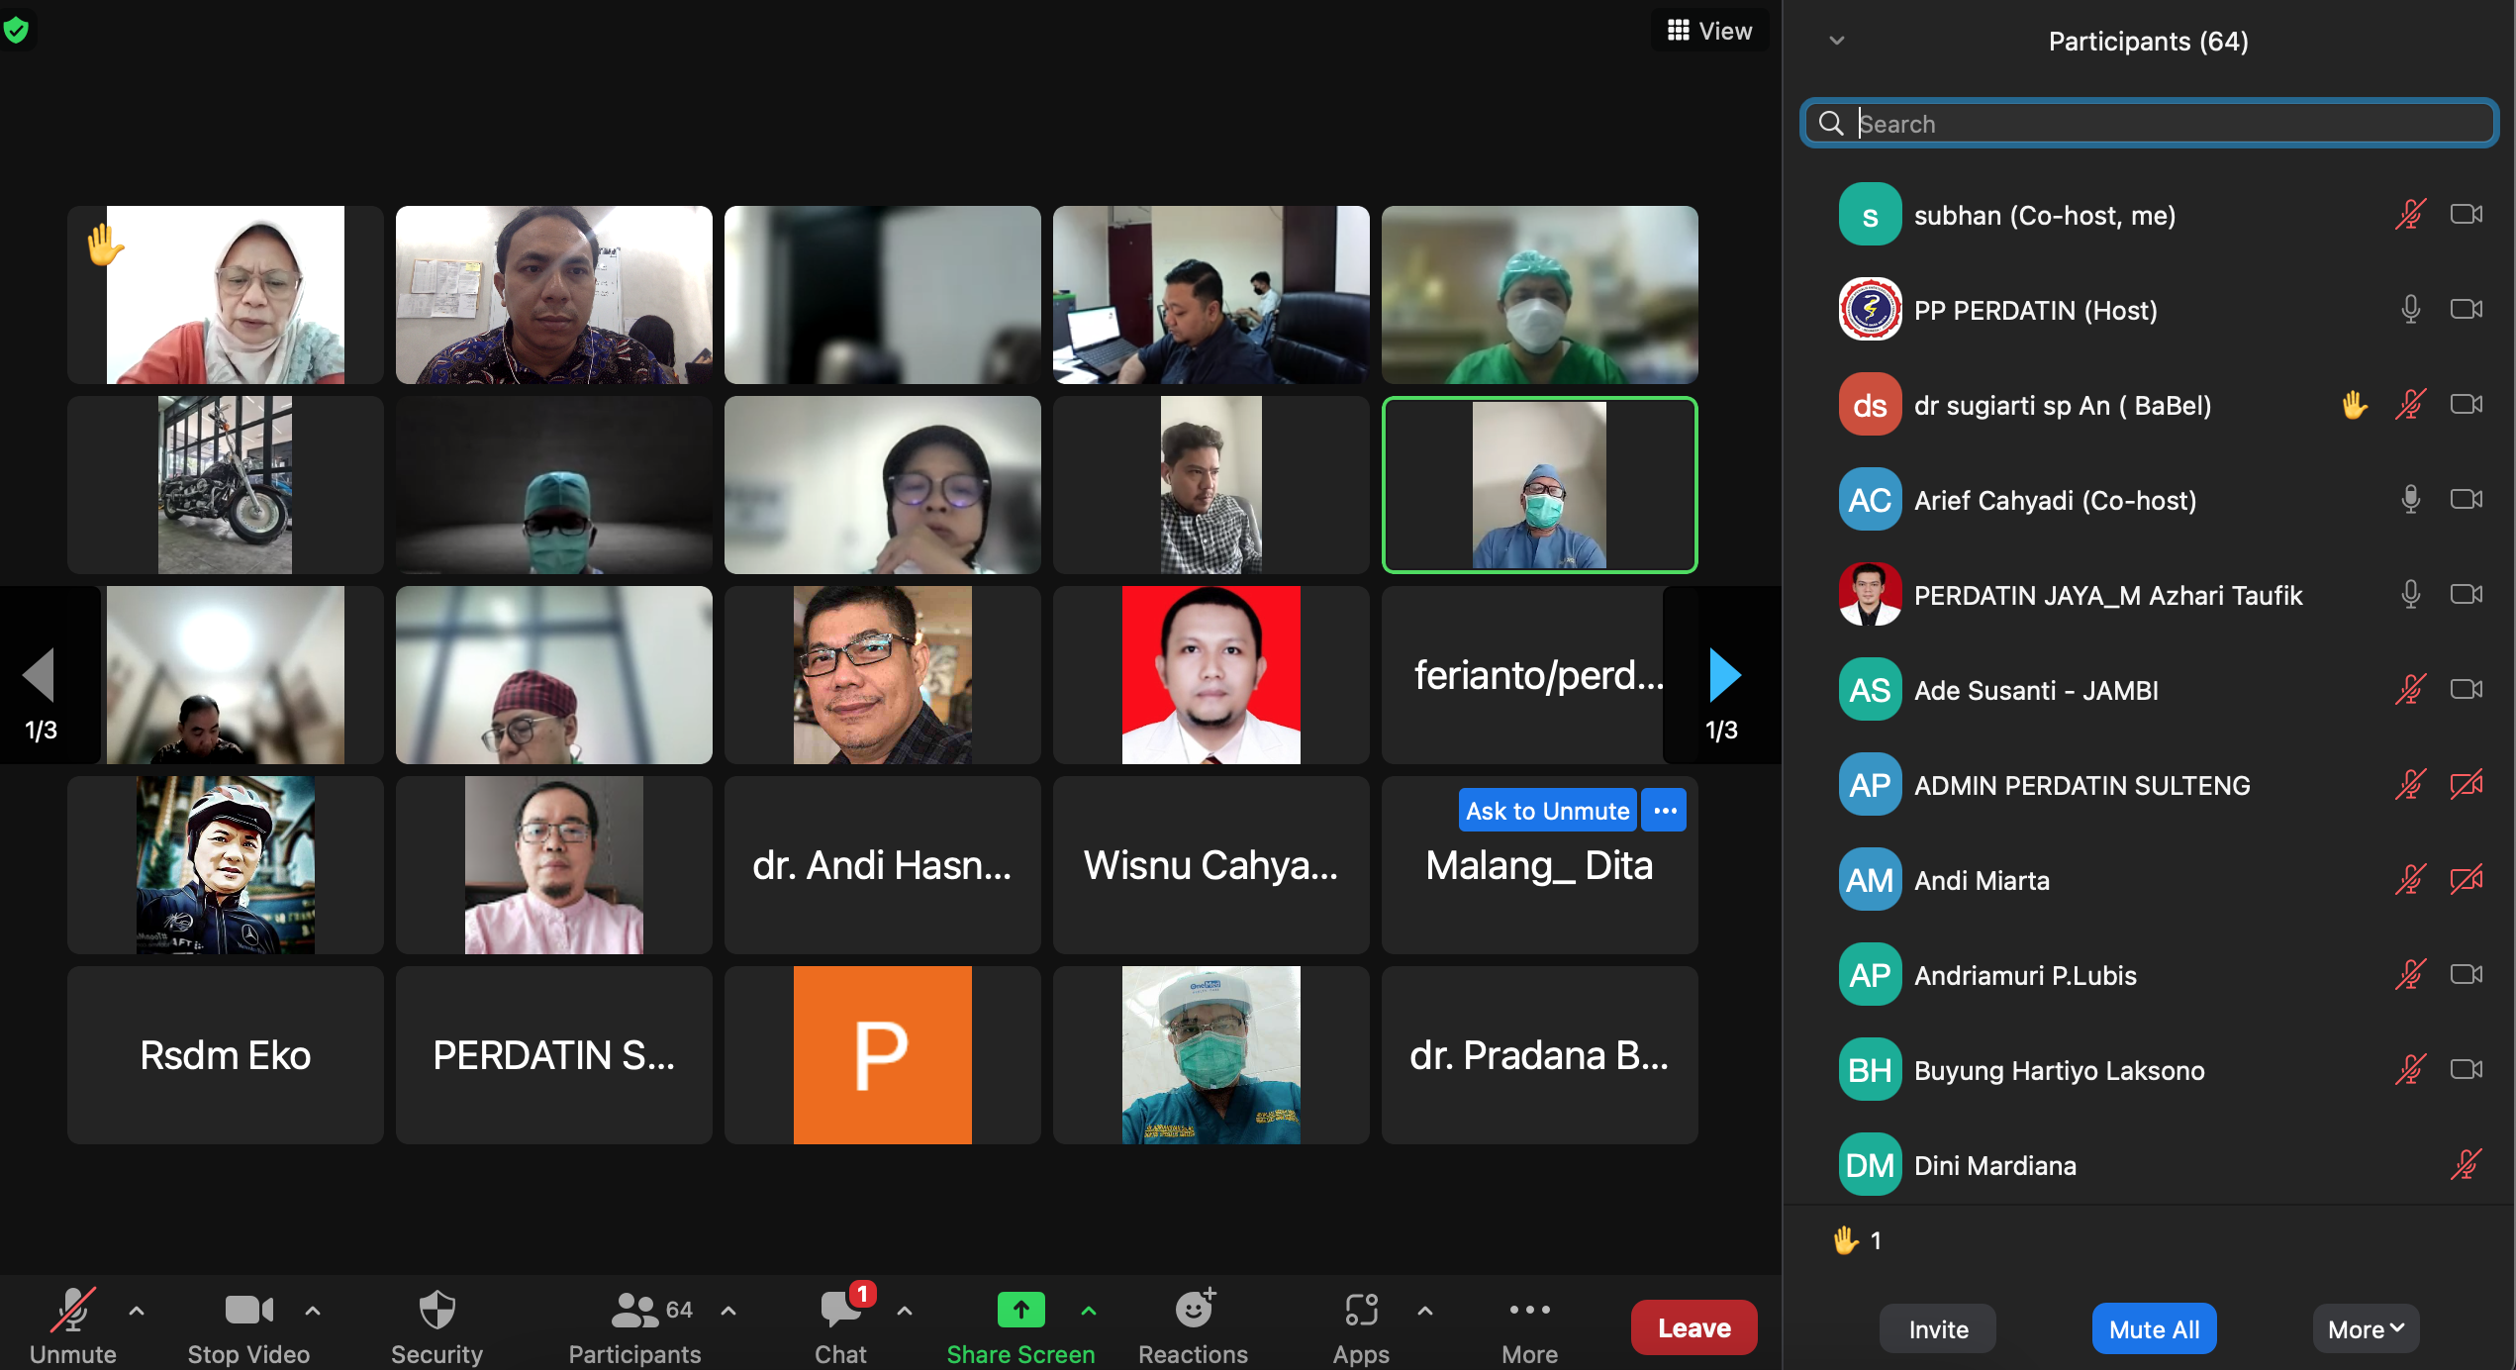Screen dimensions: 2516x1370
Task: Click Ask to Unmute on Malang_Dita
Action: click(x=1546, y=811)
